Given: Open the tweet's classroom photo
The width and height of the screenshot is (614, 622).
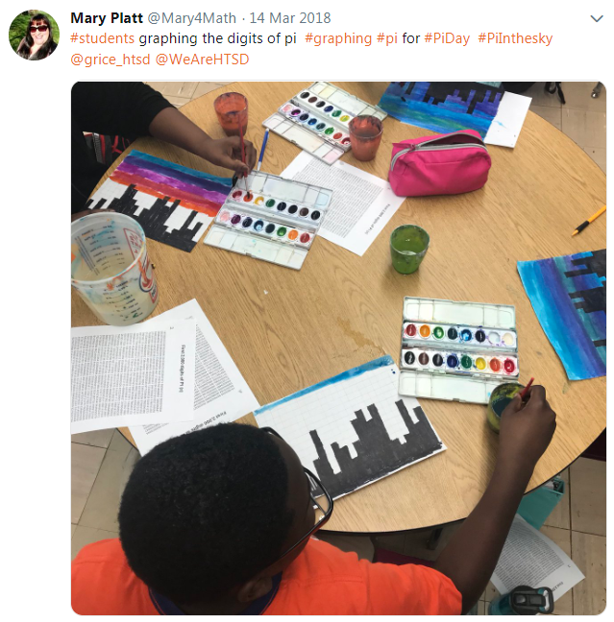Looking at the screenshot, I should point(338,348).
